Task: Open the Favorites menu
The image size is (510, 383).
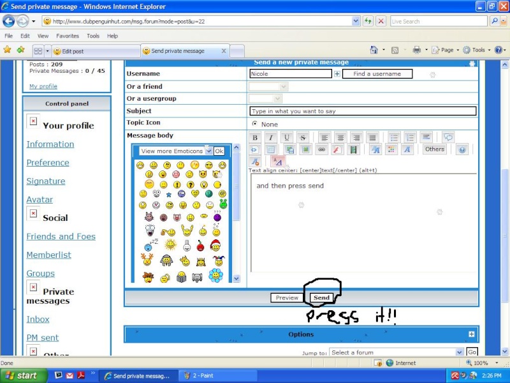Action: point(68,36)
